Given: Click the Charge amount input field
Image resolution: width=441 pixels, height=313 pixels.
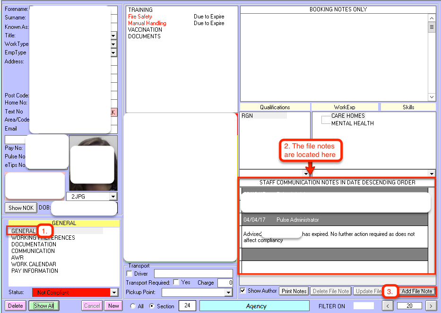Looking at the screenshot, I should [225, 283].
